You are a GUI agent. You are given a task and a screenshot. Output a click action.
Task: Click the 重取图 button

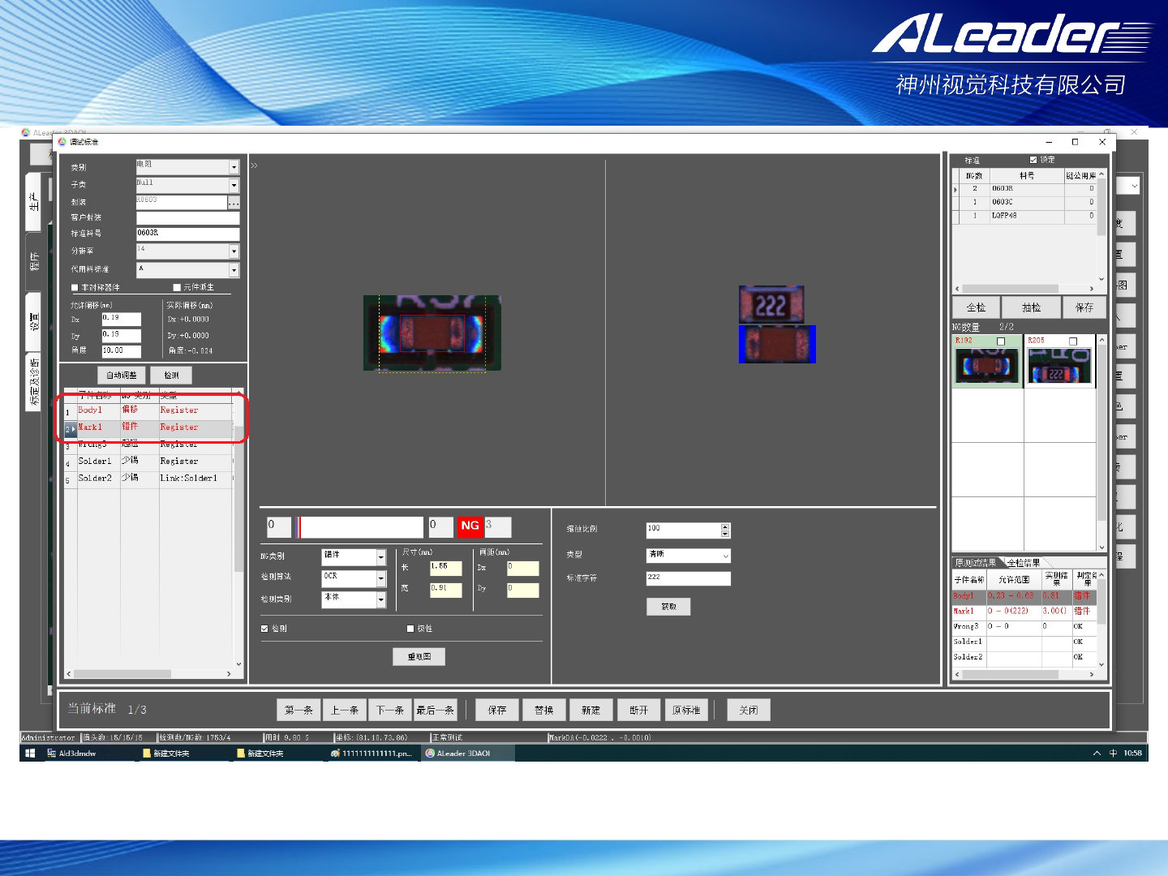tap(419, 656)
